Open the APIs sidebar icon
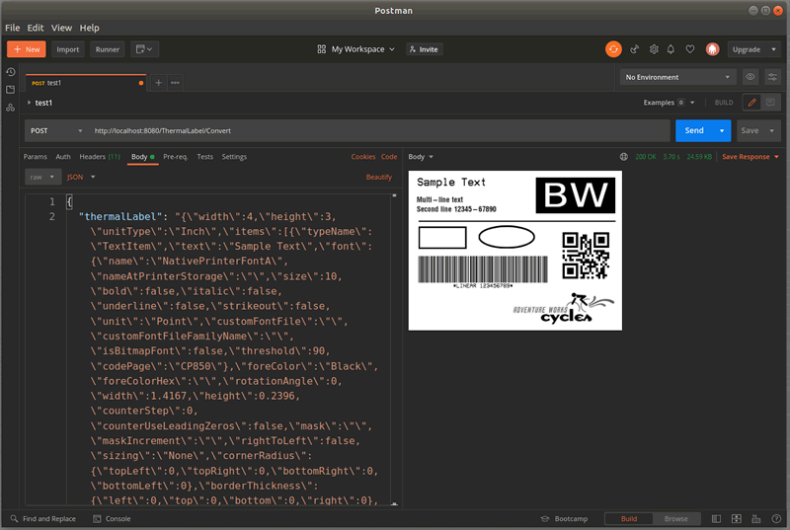This screenshot has width=790, height=530. click(x=10, y=107)
